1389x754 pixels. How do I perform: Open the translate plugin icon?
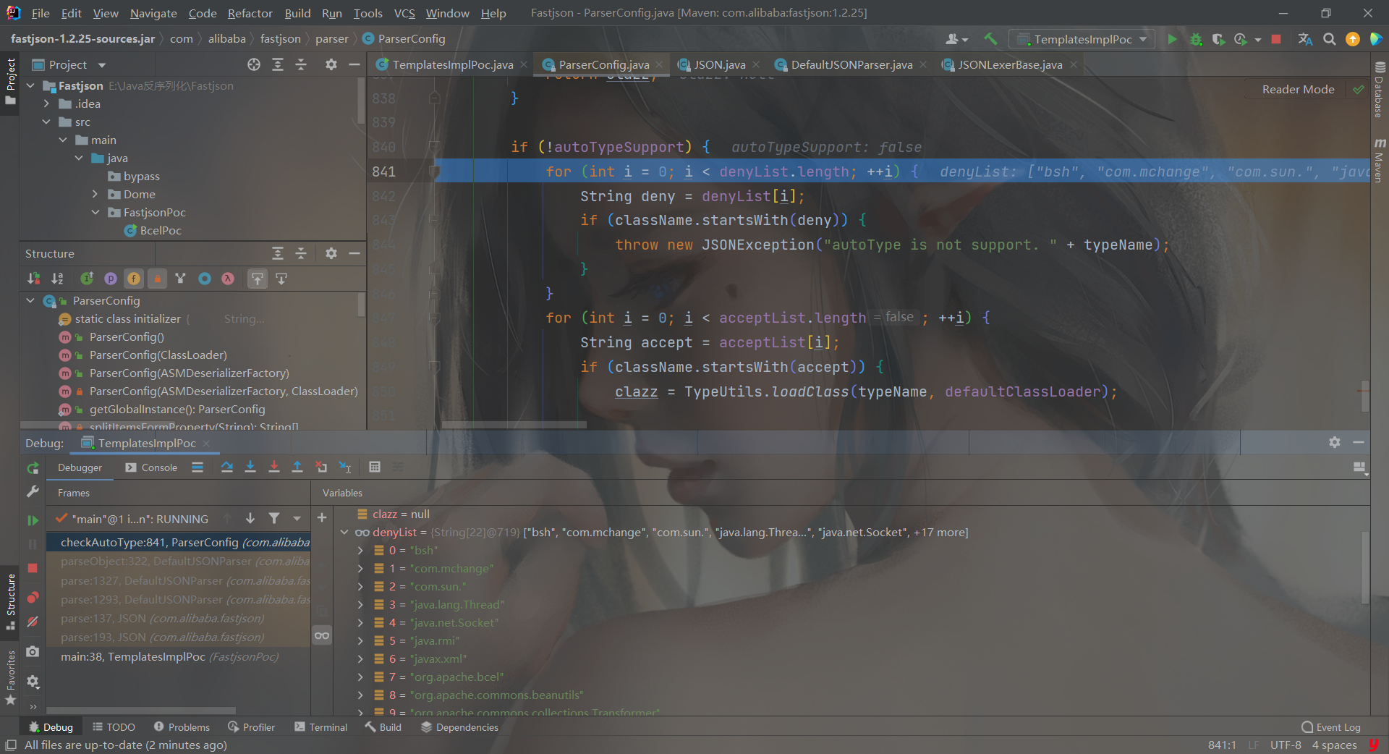pyautogui.click(x=1305, y=39)
